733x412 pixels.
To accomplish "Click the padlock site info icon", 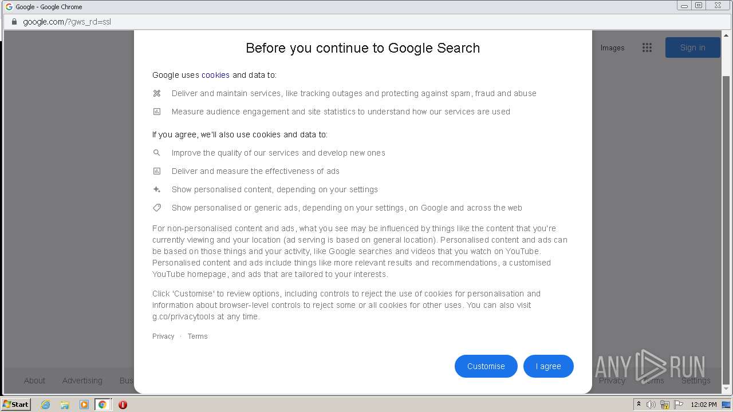I will [x=14, y=22].
